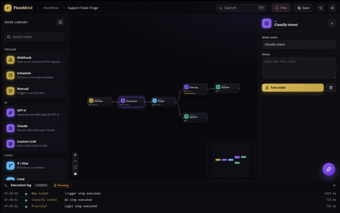This screenshot has width=340, height=213.
Task: Close the Classify intent inspector panel
Action: coord(332,23)
